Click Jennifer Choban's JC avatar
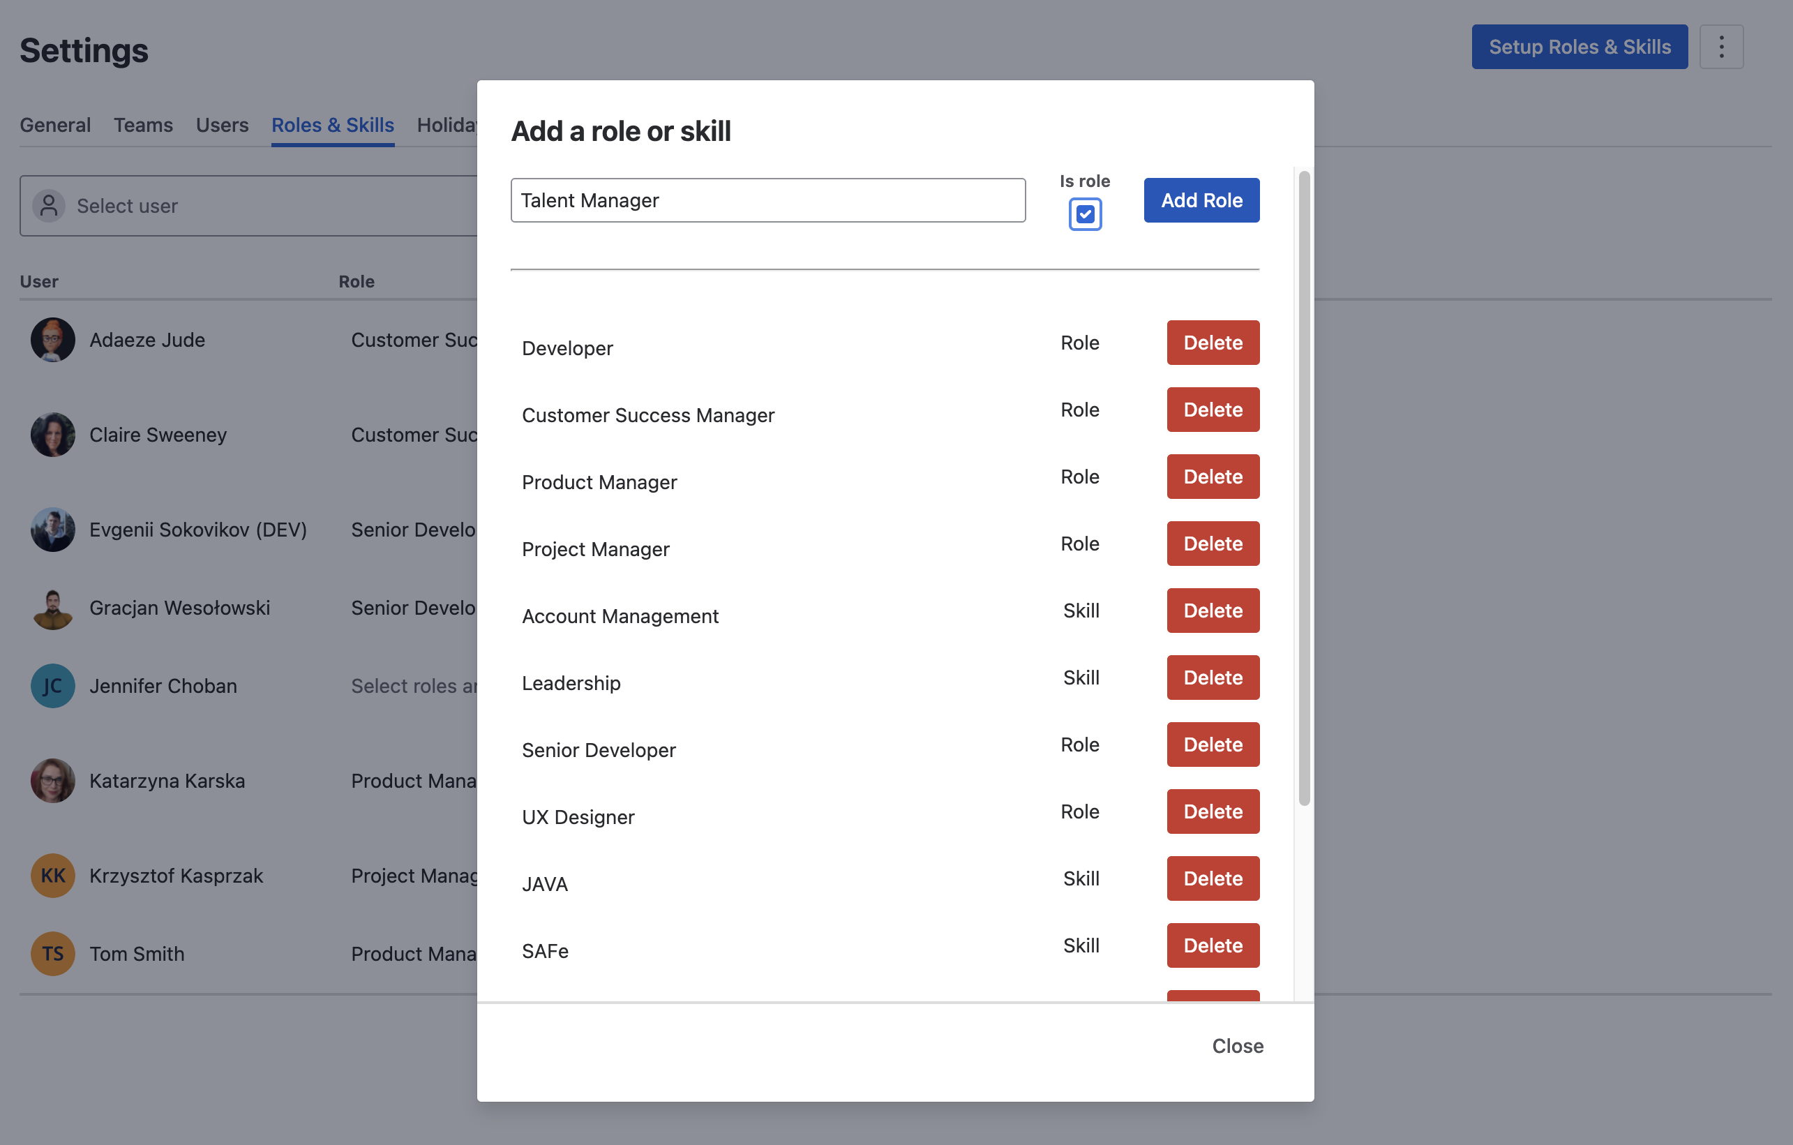The image size is (1793, 1145). pos(52,686)
